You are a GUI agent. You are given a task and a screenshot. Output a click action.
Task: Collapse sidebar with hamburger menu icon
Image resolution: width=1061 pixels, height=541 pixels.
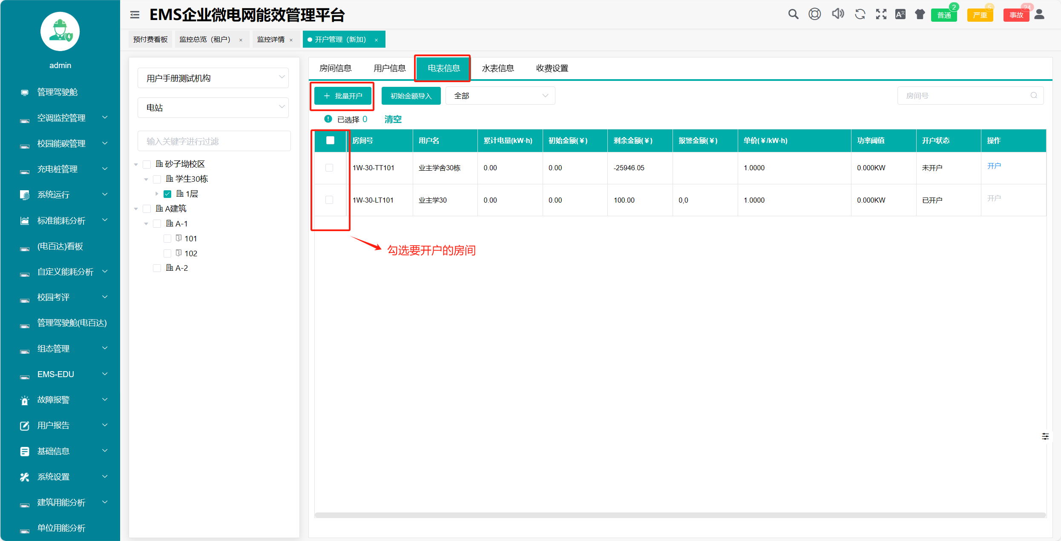[135, 15]
